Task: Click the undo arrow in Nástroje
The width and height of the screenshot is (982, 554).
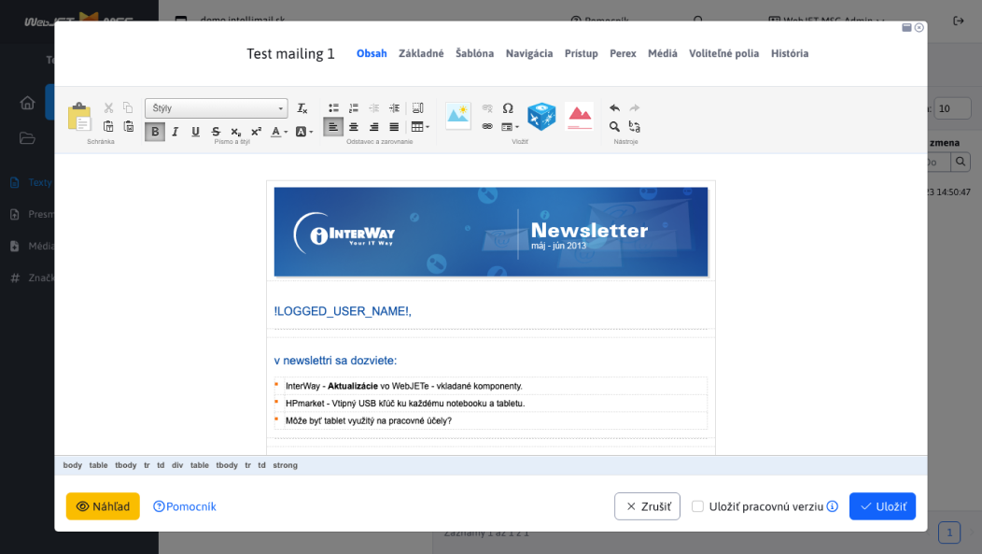Action: pyautogui.click(x=614, y=107)
